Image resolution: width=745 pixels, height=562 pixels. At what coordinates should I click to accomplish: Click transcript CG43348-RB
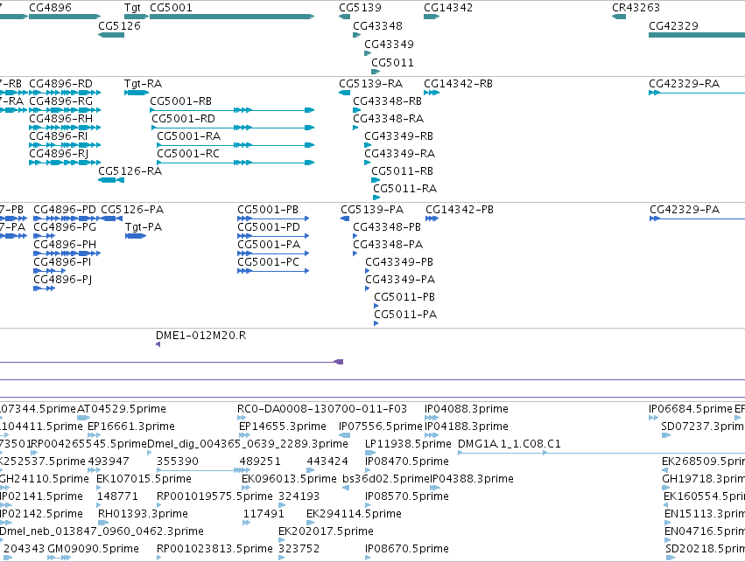point(387,101)
